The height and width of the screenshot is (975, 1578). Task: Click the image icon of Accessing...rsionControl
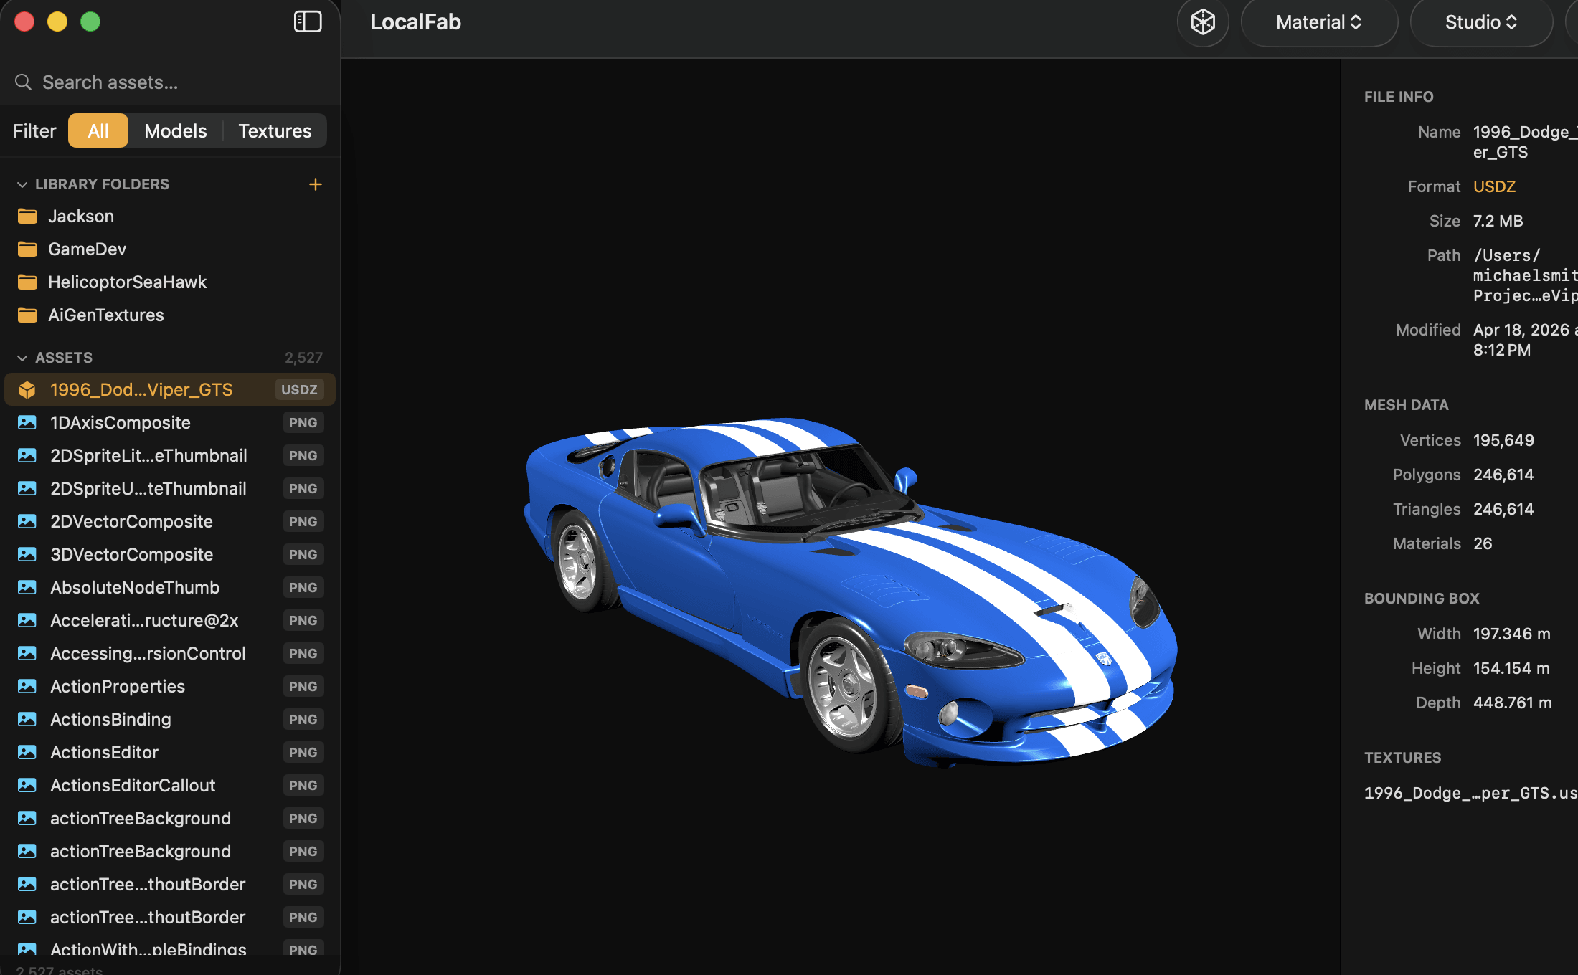27,653
